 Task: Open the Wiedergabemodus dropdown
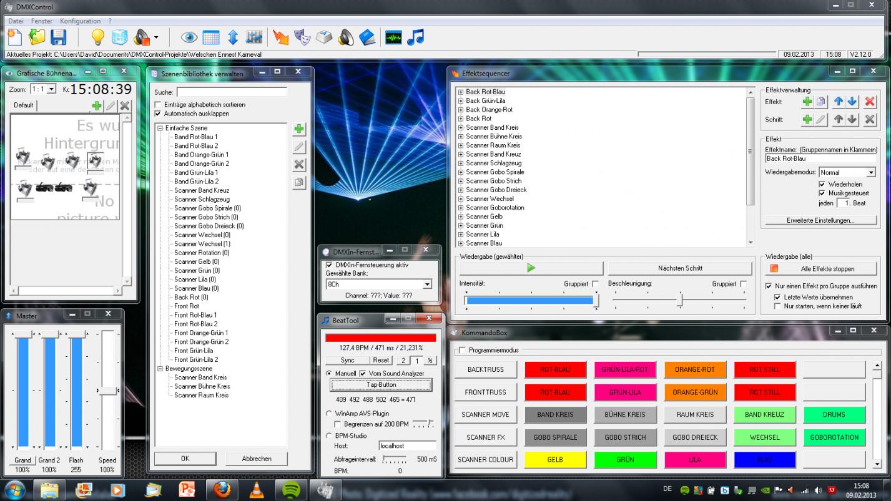pyautogui.click(x=871, y=172)
